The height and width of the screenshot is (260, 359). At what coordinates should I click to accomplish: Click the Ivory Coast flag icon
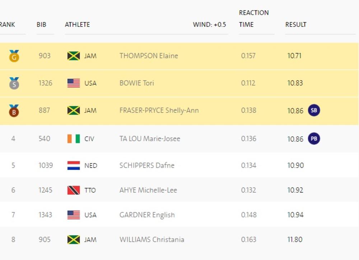pyautogui.click(x=74, y=139)
